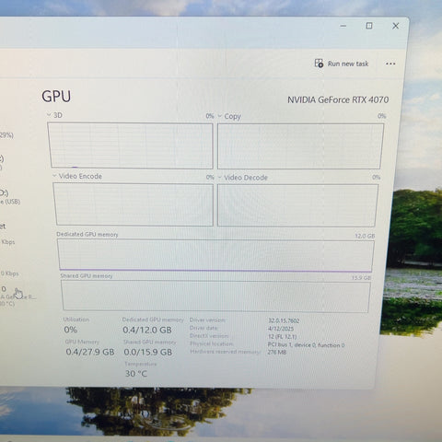Click the Driver version label
The width and height of the screenshot is (442, 442).
pyautogui.click(x=207, y=320)
